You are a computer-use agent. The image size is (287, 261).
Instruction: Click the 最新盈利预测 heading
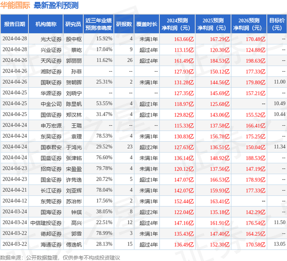(x=56, y=5)
